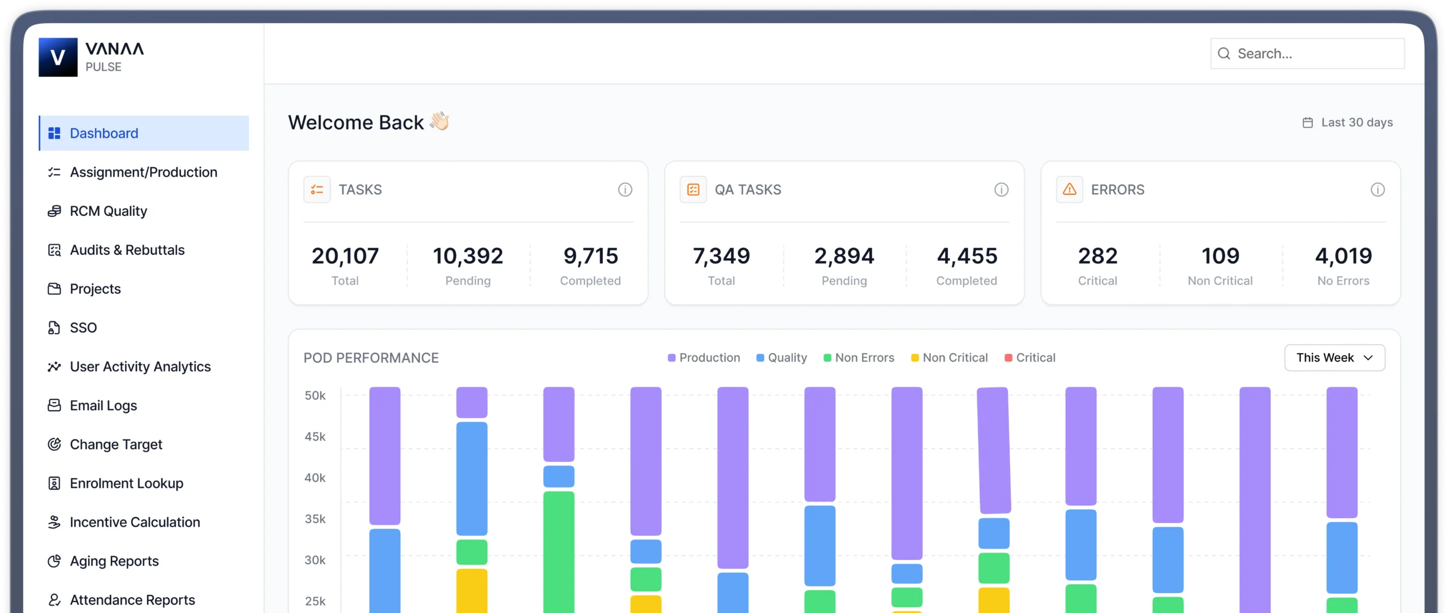Click the Aging Reports pie icon

(54, 561)
